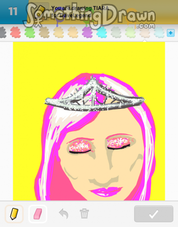Pick the cyan color swatch
This screenshot has height=227, width=178.
point(102,32)
